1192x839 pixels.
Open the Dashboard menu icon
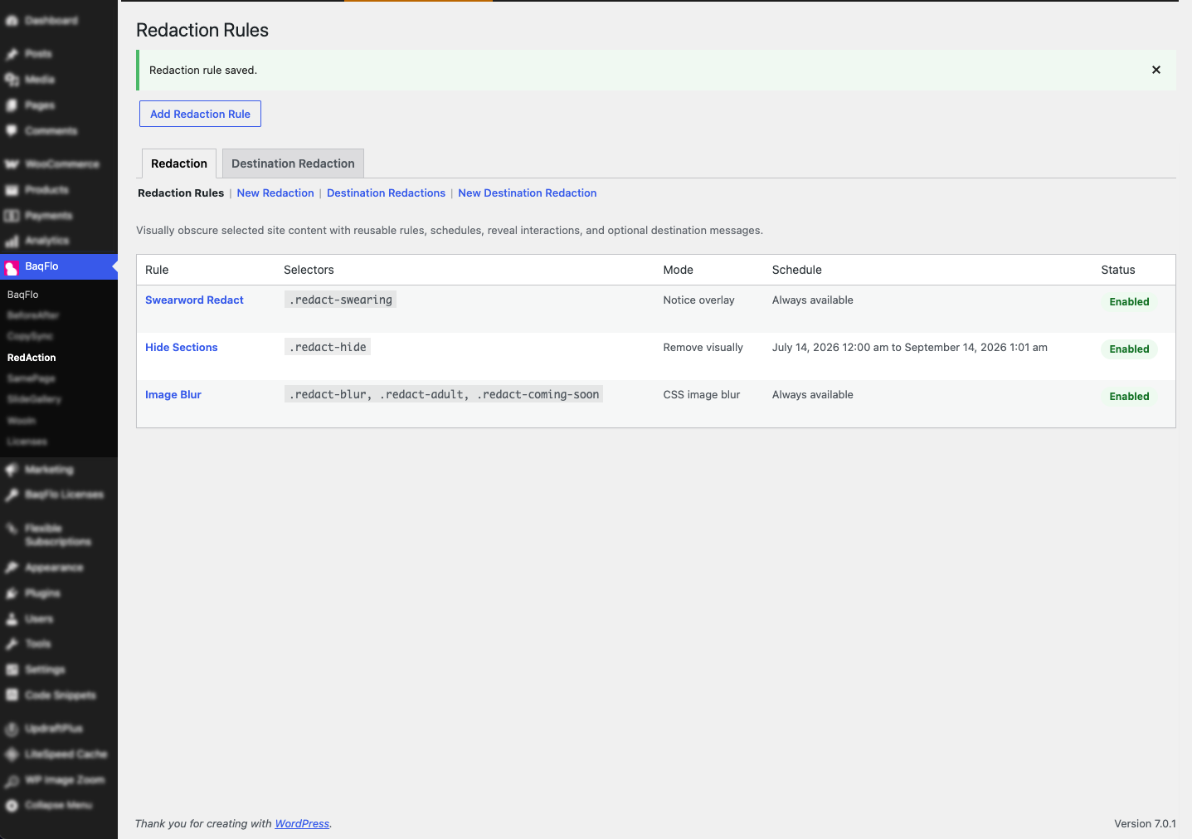[12, 21]
